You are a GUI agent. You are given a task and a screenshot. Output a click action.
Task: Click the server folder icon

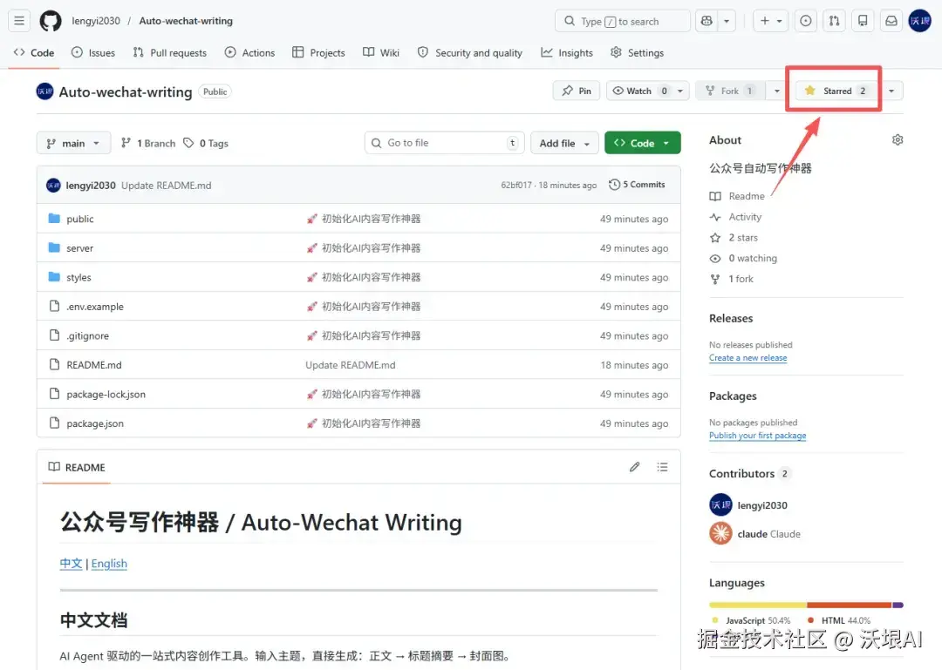(x=54, y=248)
